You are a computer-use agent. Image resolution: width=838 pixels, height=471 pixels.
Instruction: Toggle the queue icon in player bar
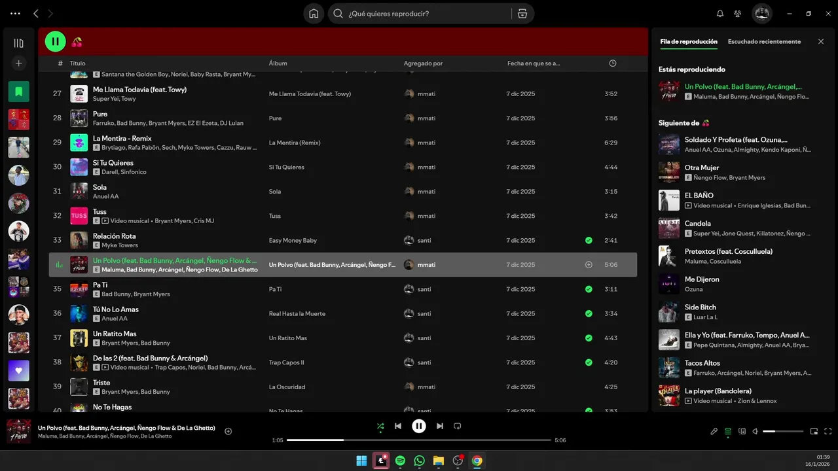(728, 432)
